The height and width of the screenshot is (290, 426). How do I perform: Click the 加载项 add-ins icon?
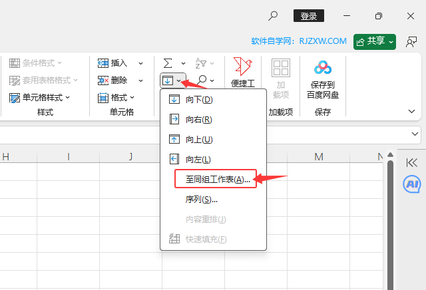[x=281, y=68]
